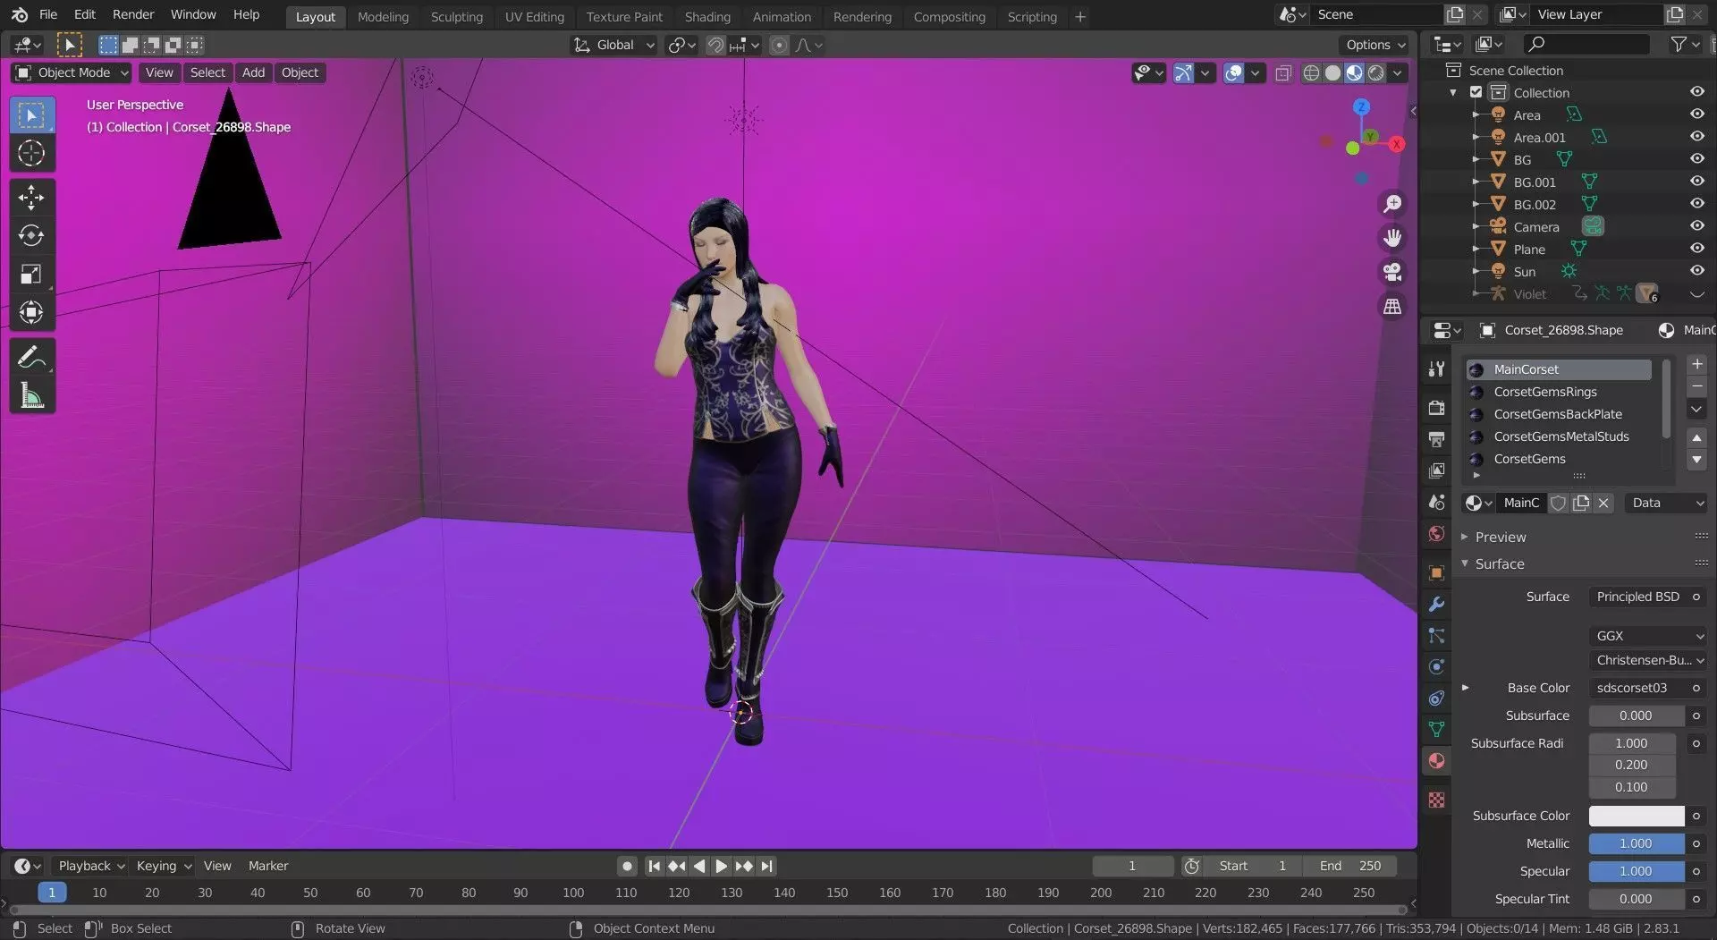The width and height of the screenshot is (1717, 940).
Task: Open the Modifier wrench properties tab
Action: pyautogui.click(x=1436, y=605)
